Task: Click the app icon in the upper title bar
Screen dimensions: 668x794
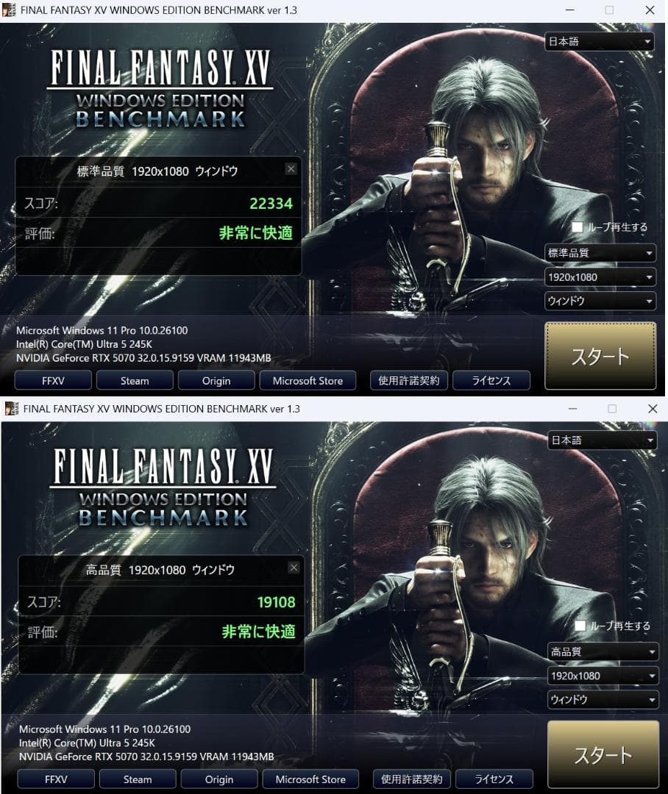Action: pyautogui.click(x=9, y=10)
